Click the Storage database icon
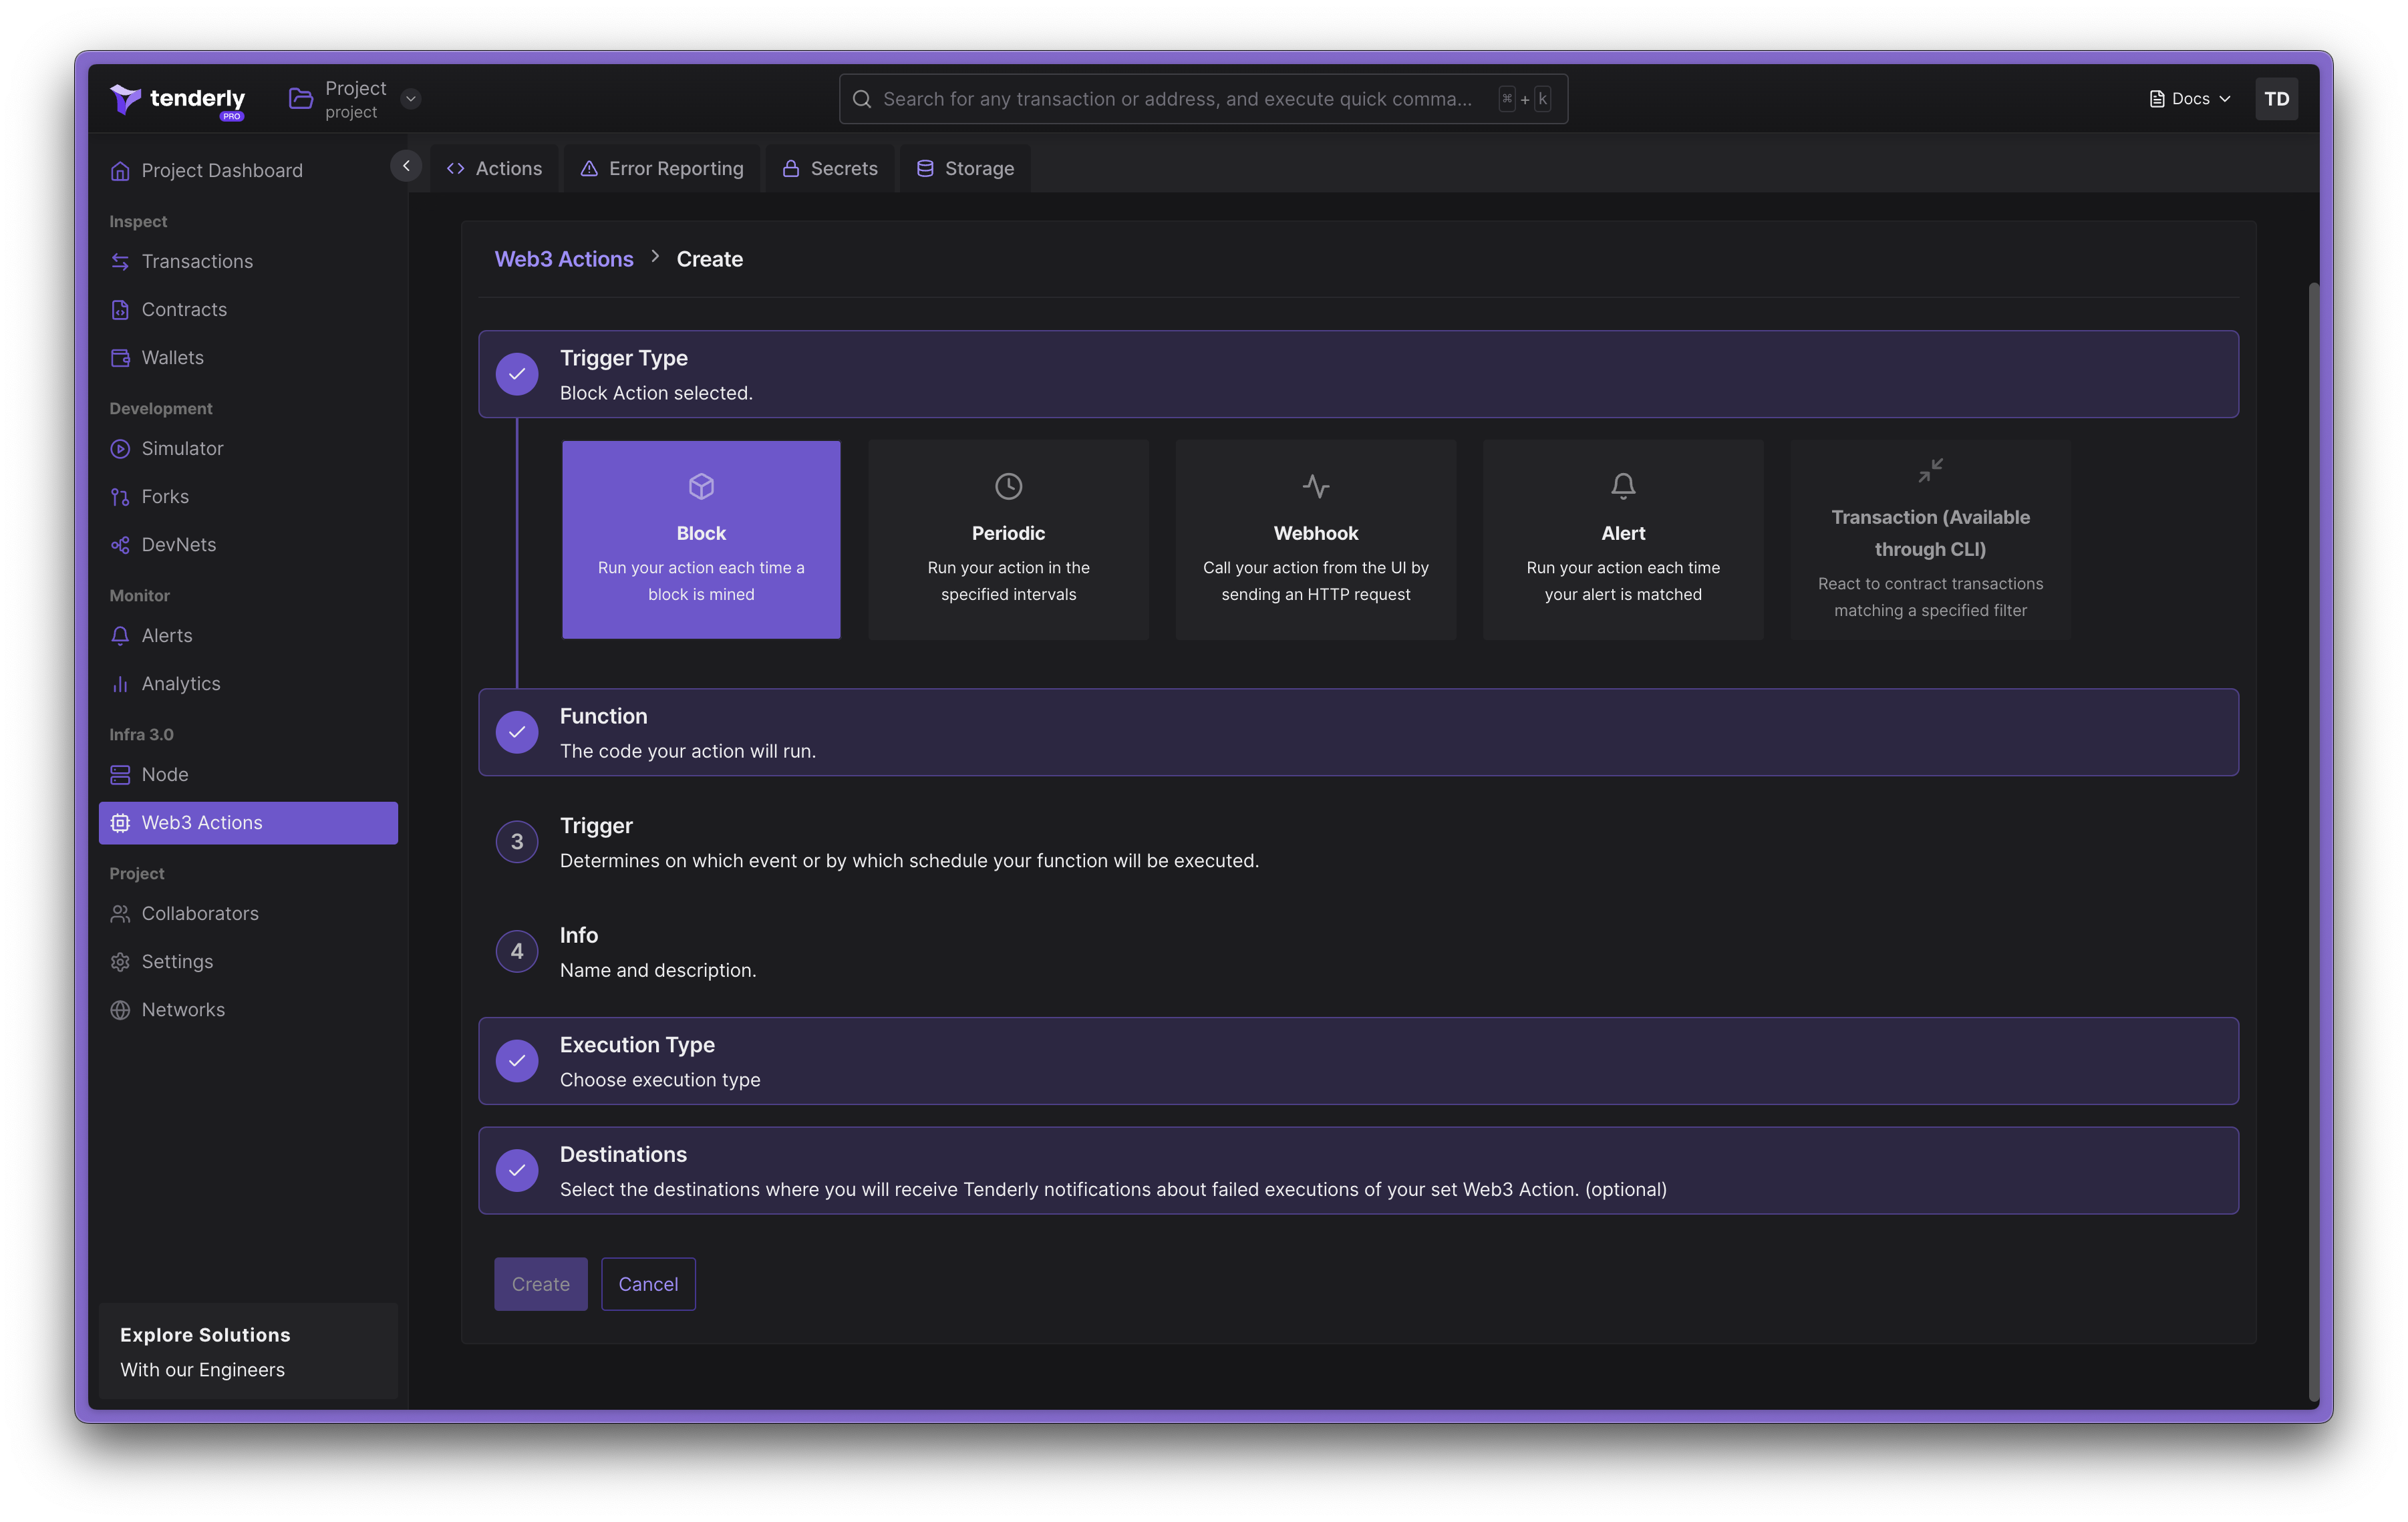 925,168
